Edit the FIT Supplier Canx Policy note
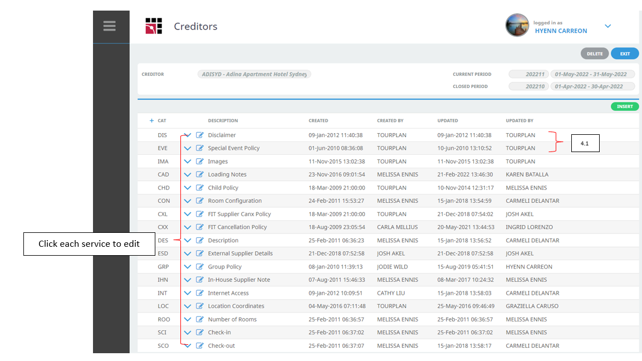Screen dimensions: 642x361 point(200,214)
